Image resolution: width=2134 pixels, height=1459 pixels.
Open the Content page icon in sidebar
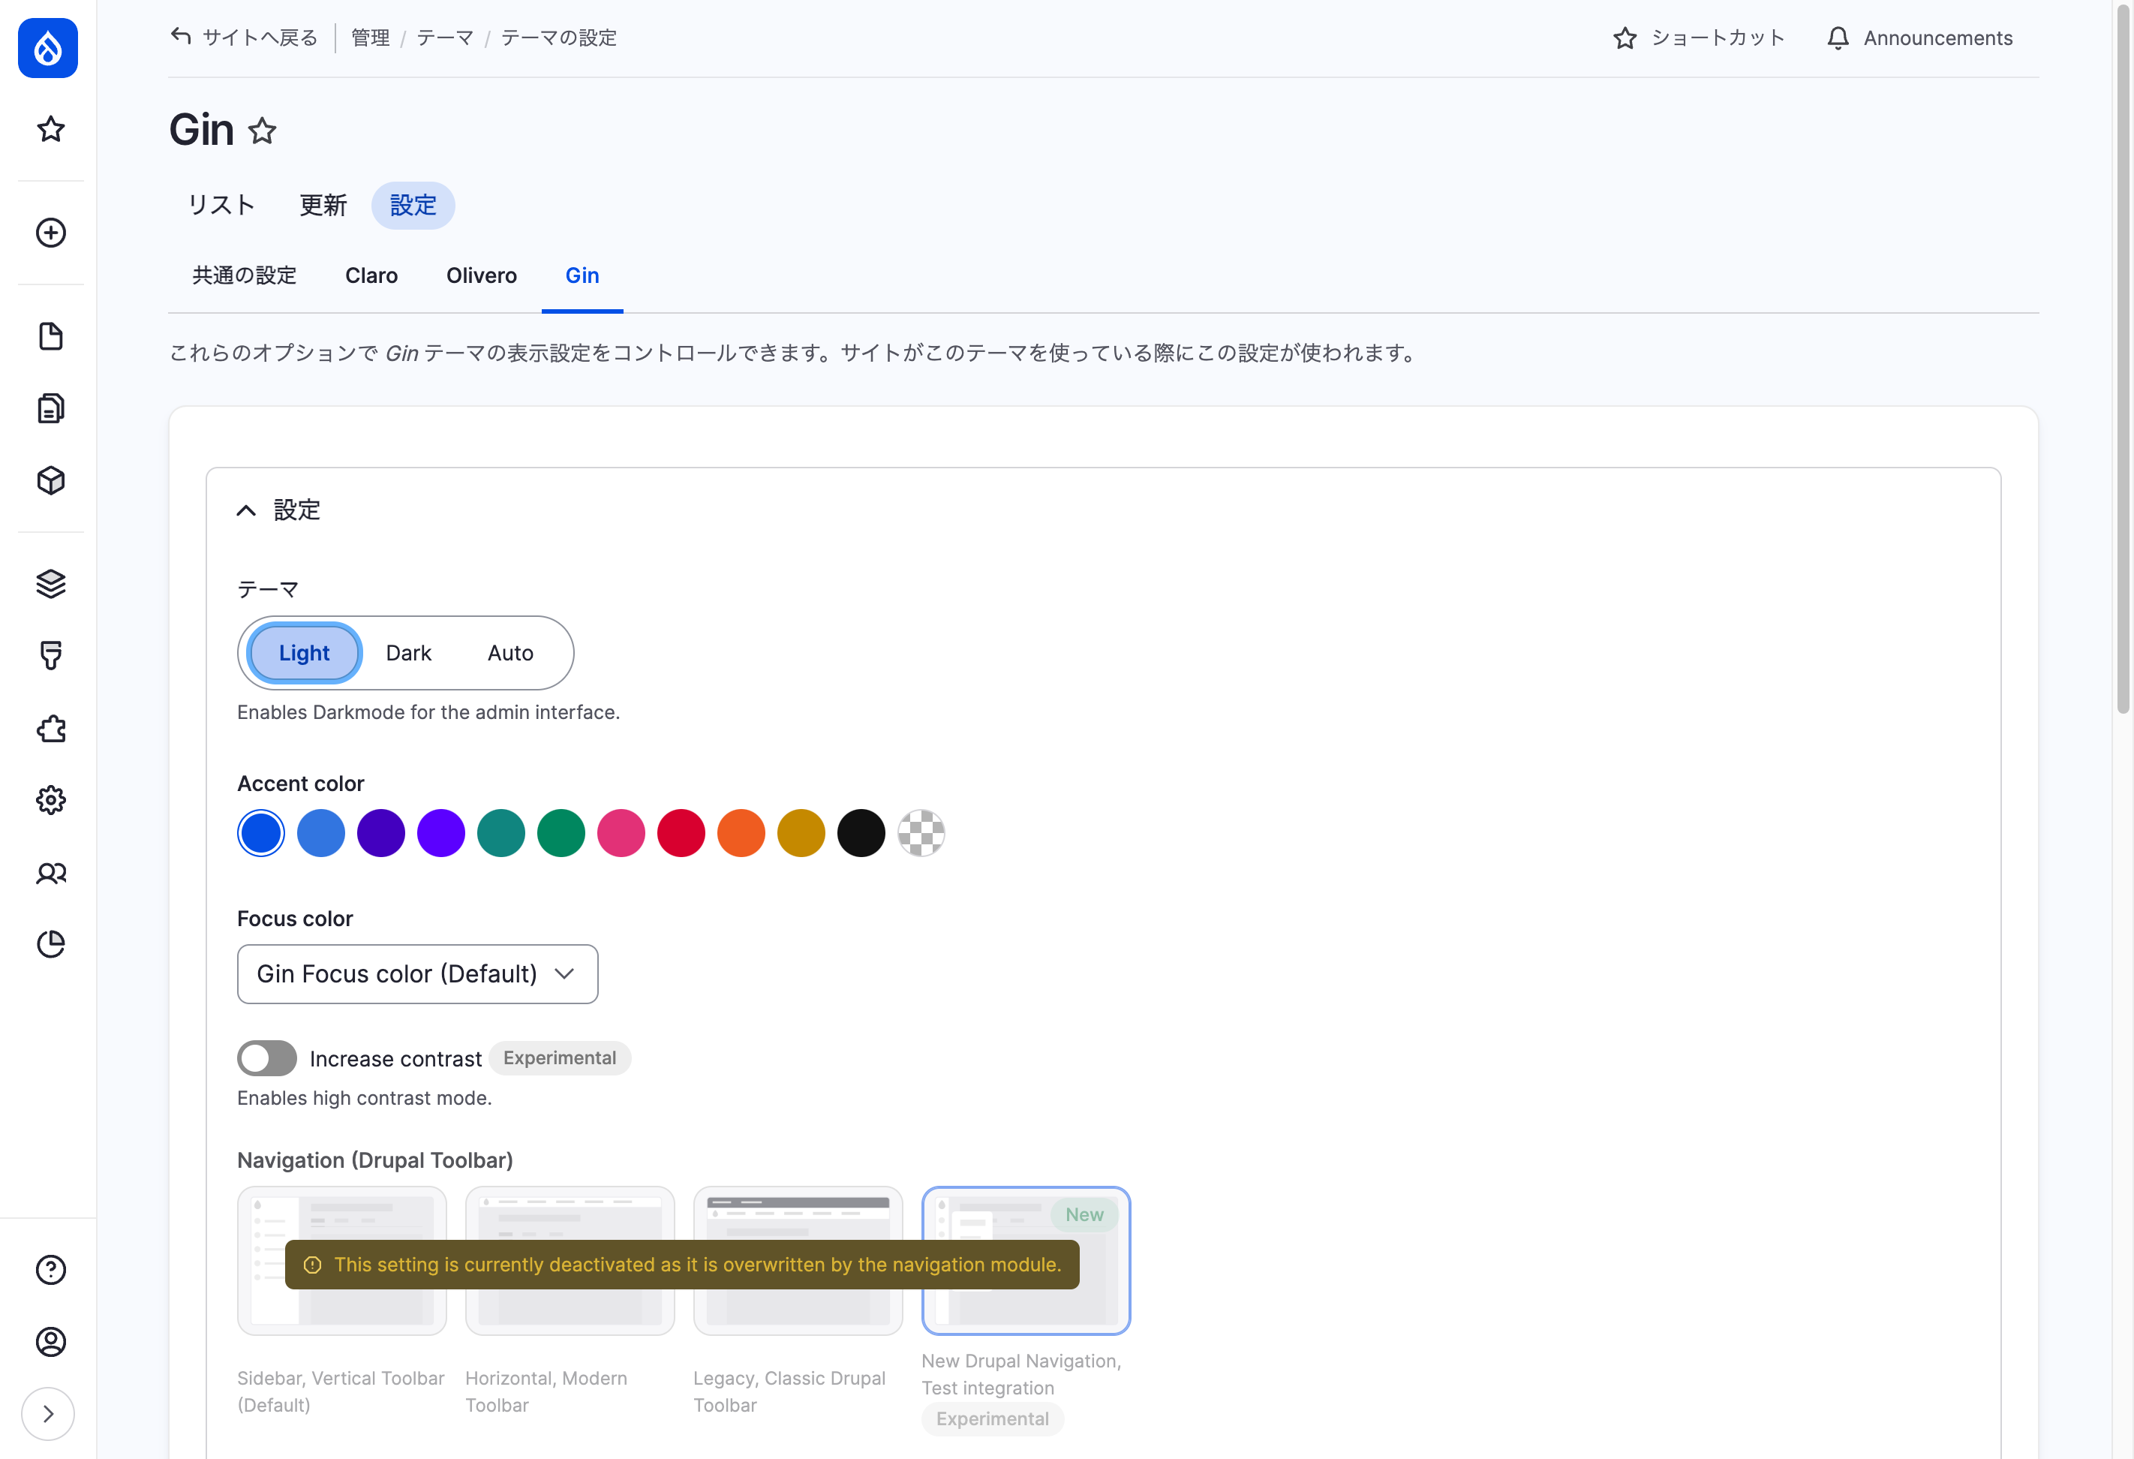(x=50, y=336)
